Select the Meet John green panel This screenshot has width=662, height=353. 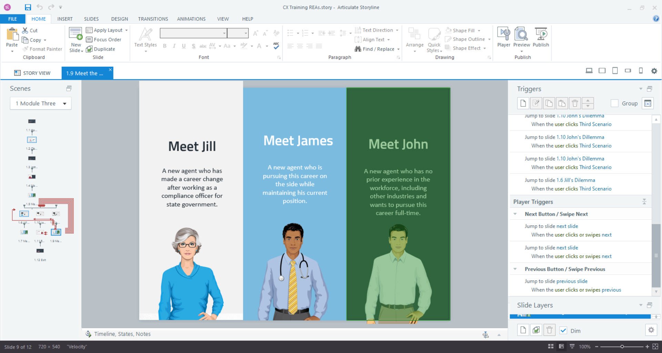click(398, 204)
